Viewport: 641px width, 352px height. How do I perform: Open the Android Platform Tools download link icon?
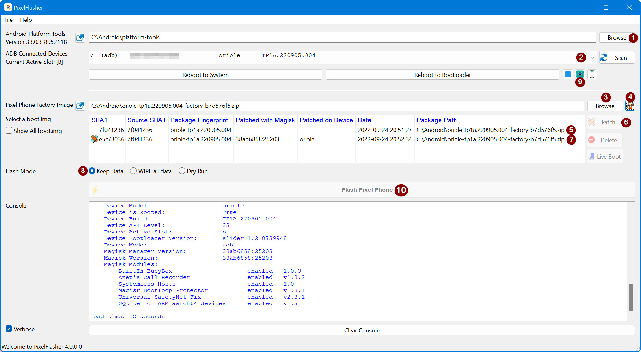pos(80,38)
